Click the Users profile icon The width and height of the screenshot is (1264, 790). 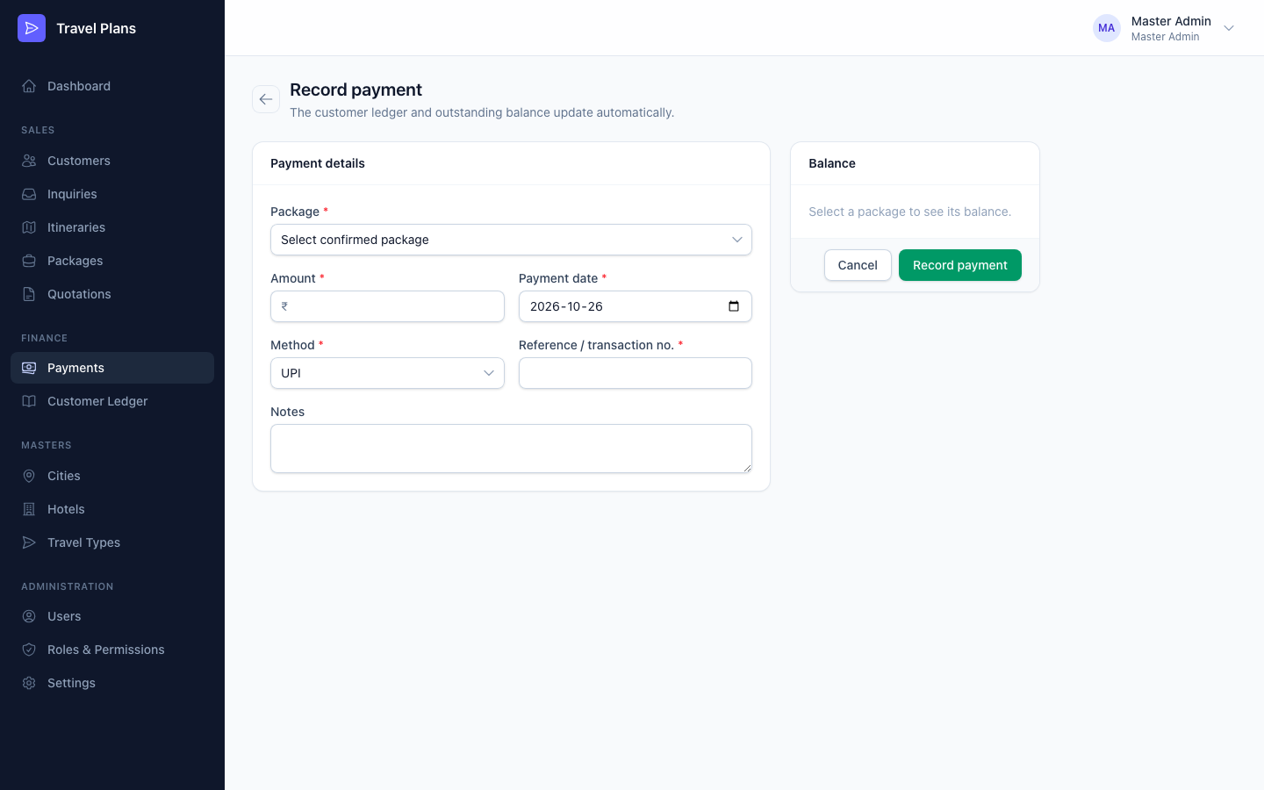[x=29, y=616]
